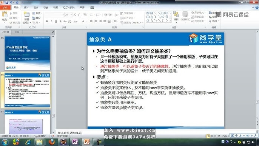The height and width of the screenshot is (146, 259).
Task: Toggle text Shadow formatting
Action: 60,21
